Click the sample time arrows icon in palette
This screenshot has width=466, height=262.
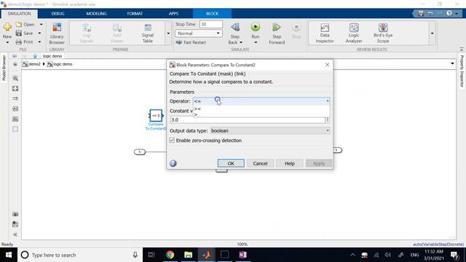15,98
